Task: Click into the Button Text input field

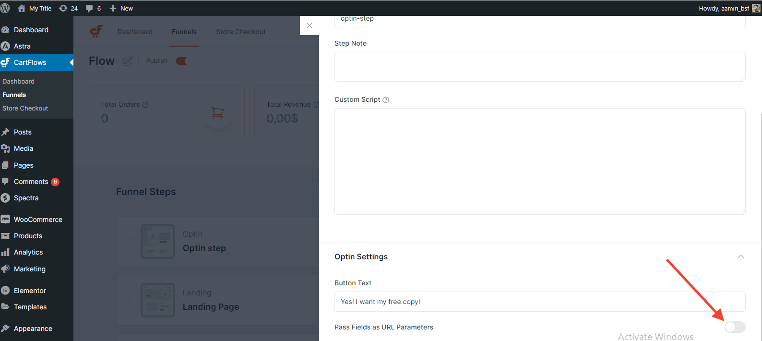Action: (x=539, y=302)
